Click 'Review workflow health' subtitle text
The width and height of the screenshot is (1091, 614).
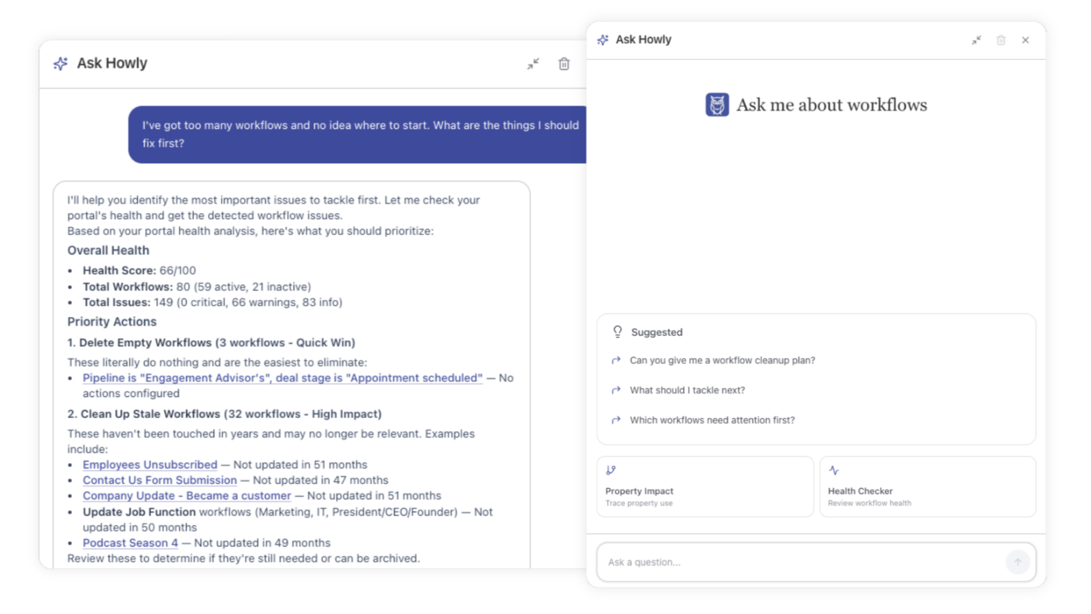(869, 503)
